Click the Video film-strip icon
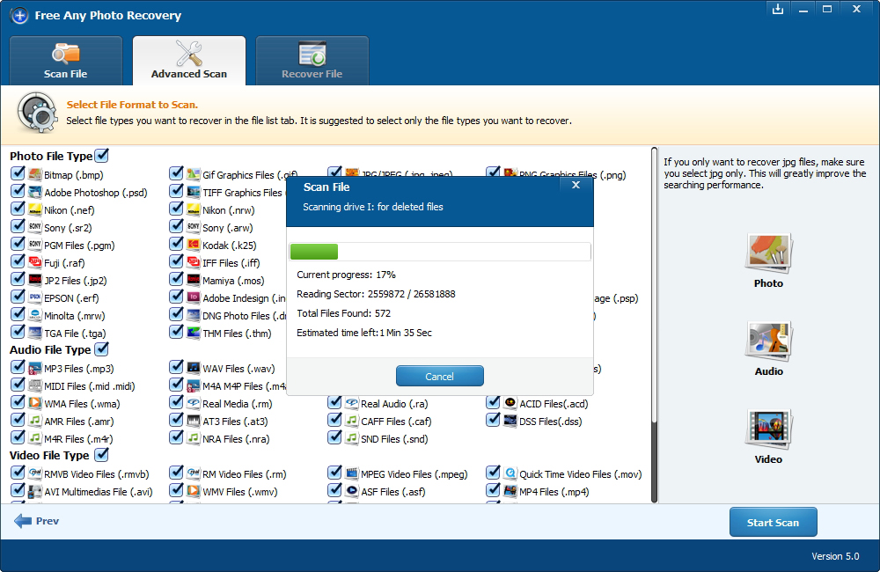This screenshot has width=880, height=572. [x=768, y=429]
